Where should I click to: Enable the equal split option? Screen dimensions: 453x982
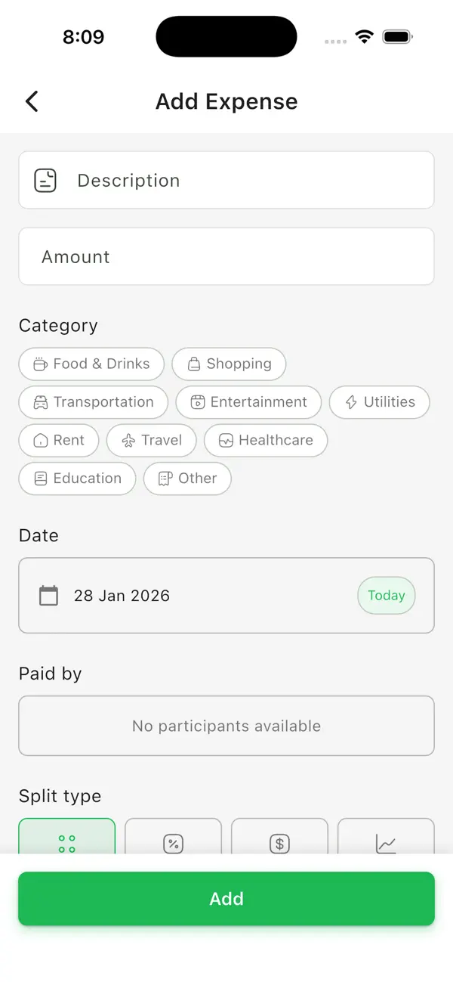tap(66, 844)
